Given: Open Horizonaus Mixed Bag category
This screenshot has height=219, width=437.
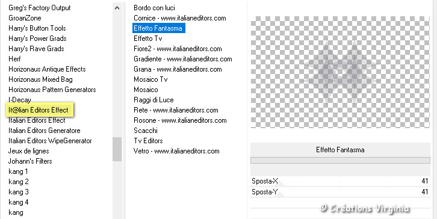Looking at the screenshot, I should pyautogui.click(x=40, y=79).
